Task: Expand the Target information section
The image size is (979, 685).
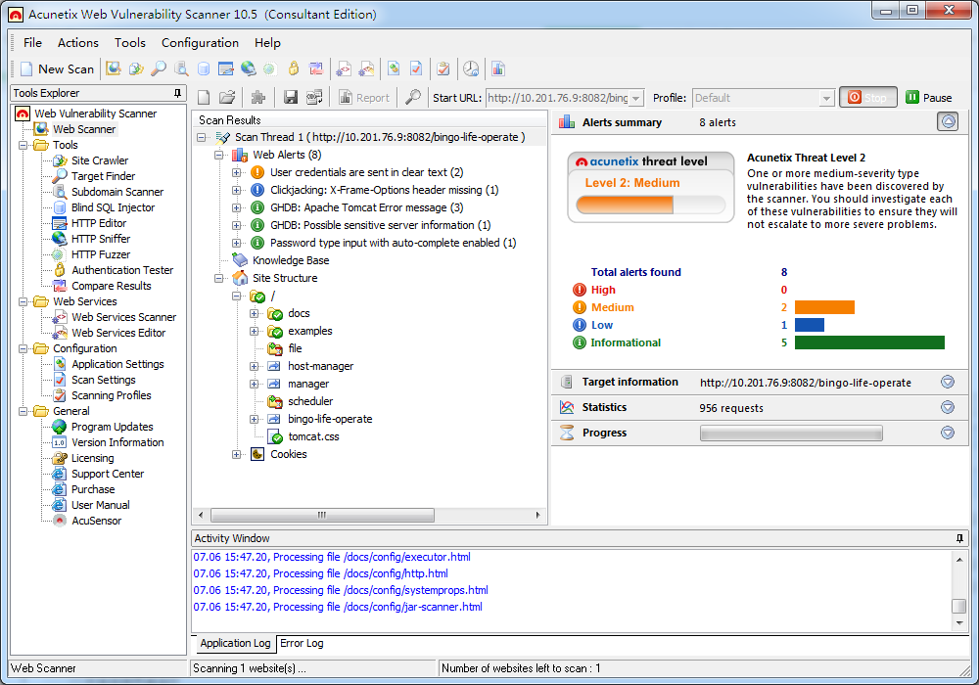Action: click(x=948, y=382)
